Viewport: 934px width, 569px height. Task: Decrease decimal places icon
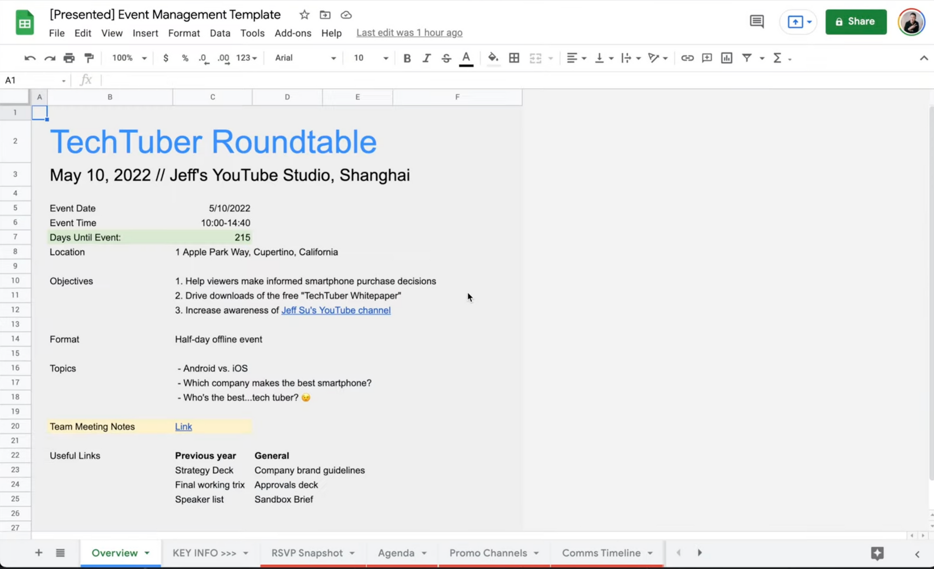[x=204, y=58]
